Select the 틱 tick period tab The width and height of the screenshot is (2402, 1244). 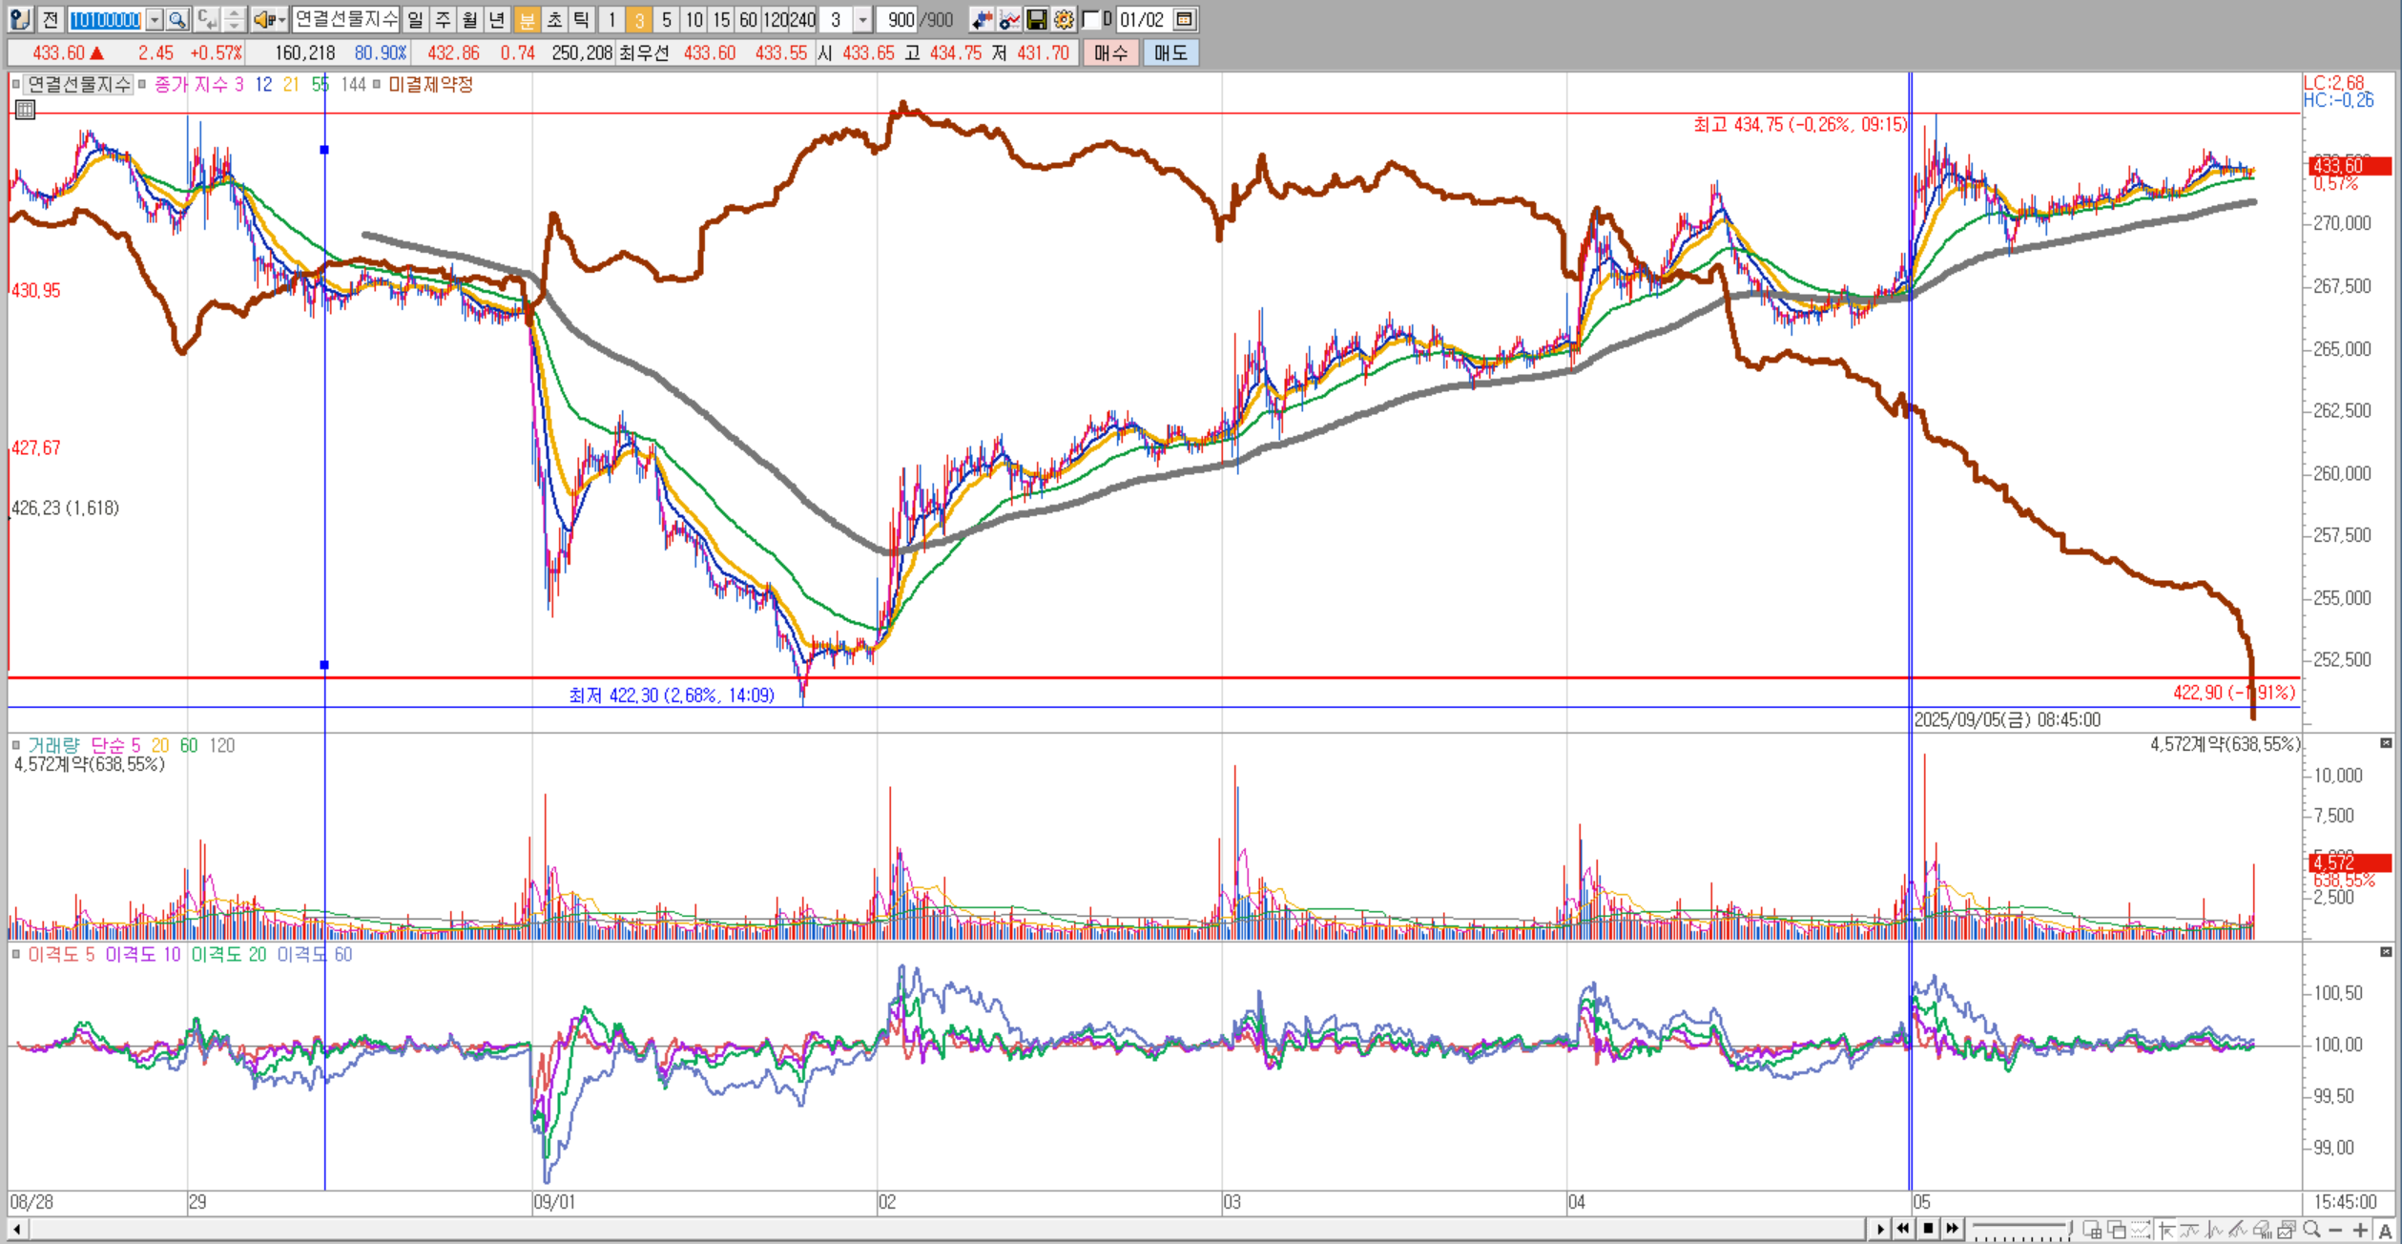click(x=581, y=19)
